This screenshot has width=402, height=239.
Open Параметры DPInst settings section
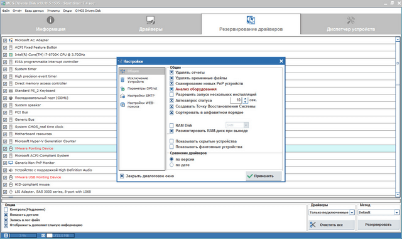point(142,89)
